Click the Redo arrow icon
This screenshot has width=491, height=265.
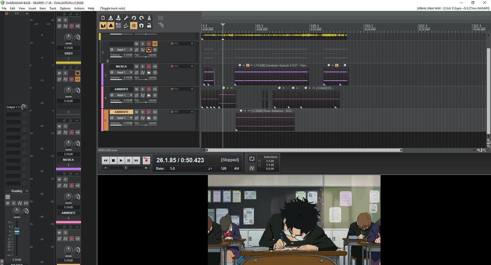point(142,18)
